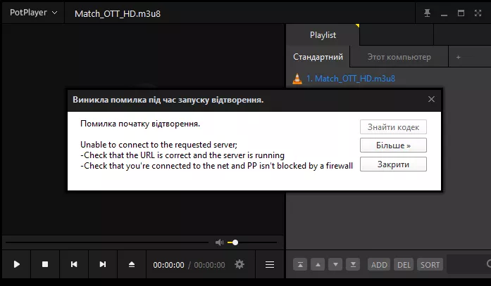Viewport: 491px width, 286px height.
Task: Move playlist item up one position
Action: pyautogui.click(x=318, y=265)
